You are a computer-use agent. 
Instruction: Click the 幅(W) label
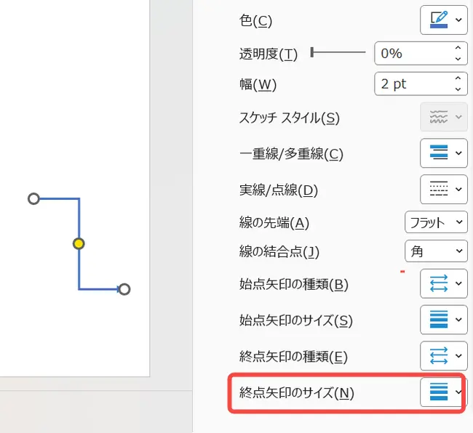(x=258, y=84)
